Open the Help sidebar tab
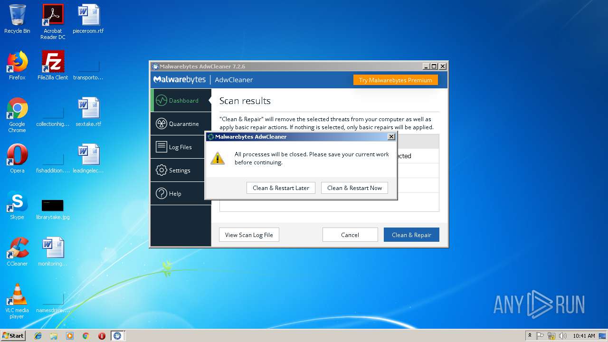Image resolution: width=608 pixels, height=342 pixels. pos(181,193)
